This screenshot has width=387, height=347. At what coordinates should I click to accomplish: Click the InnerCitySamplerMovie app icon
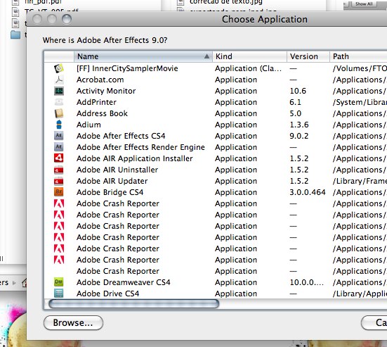tap(59, 68)
